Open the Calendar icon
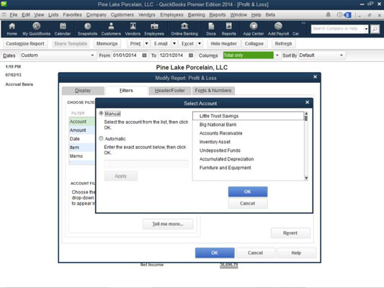The height and width of the screenshot is (288, 384). 63,29
